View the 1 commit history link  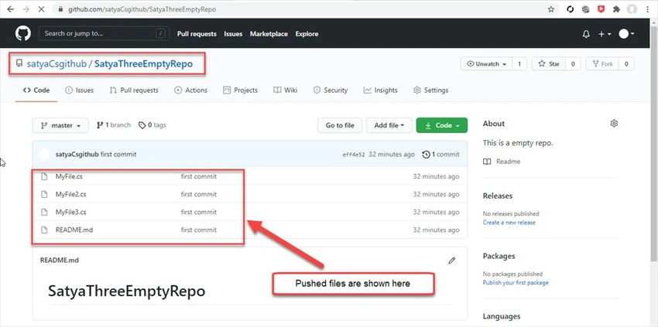[440, 155]
